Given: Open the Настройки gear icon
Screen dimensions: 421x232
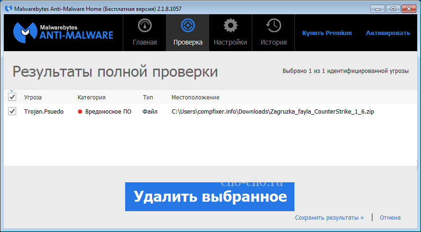Looking at the screenshot, I should coord(230,26).
